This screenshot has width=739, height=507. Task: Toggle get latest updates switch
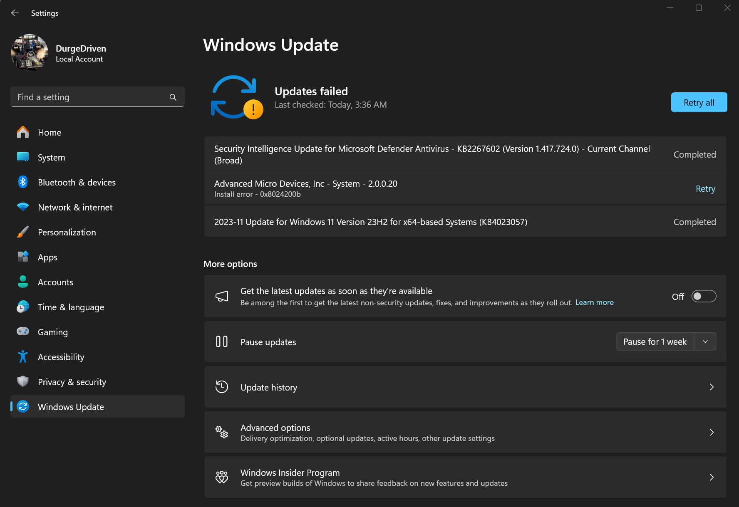point(704,296)
